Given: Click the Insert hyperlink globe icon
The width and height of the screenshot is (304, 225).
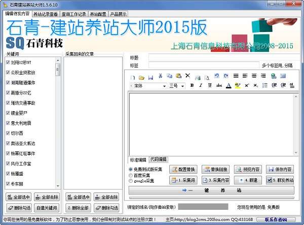Looking at the screenshot, I should (x=274, y=76).
